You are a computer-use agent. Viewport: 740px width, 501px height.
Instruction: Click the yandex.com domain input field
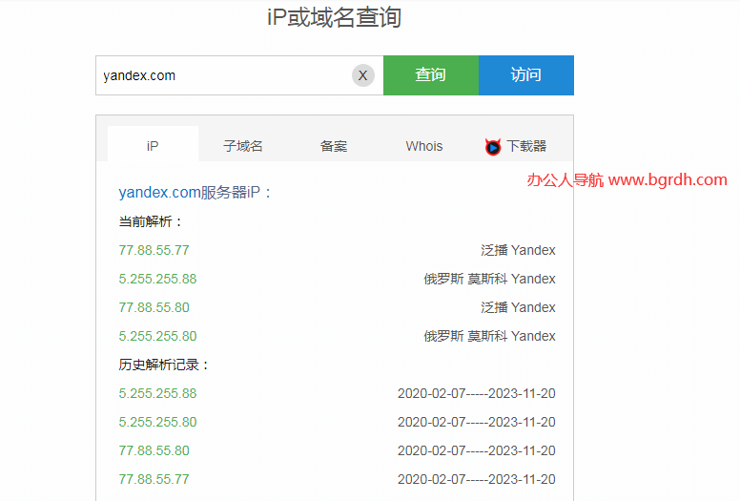[239, 75]
